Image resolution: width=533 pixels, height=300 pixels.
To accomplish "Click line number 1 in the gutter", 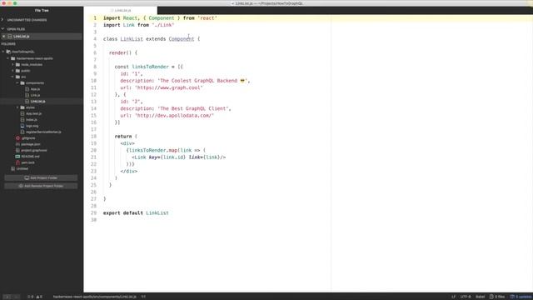I will (95, 18).
